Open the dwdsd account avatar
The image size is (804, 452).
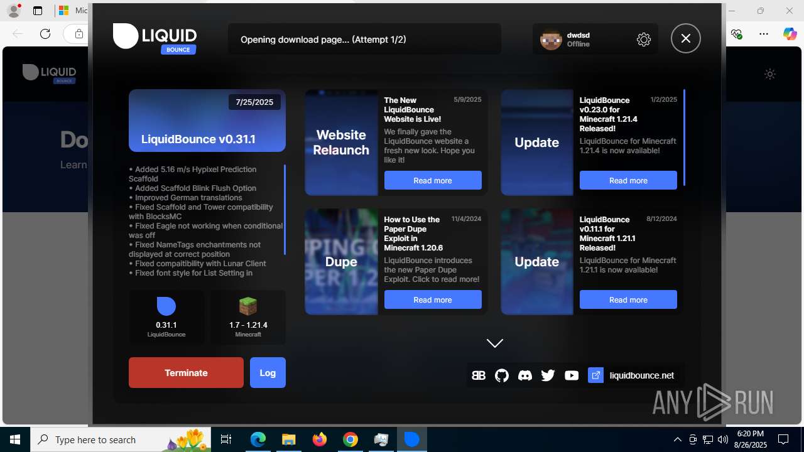coord(551,40)
